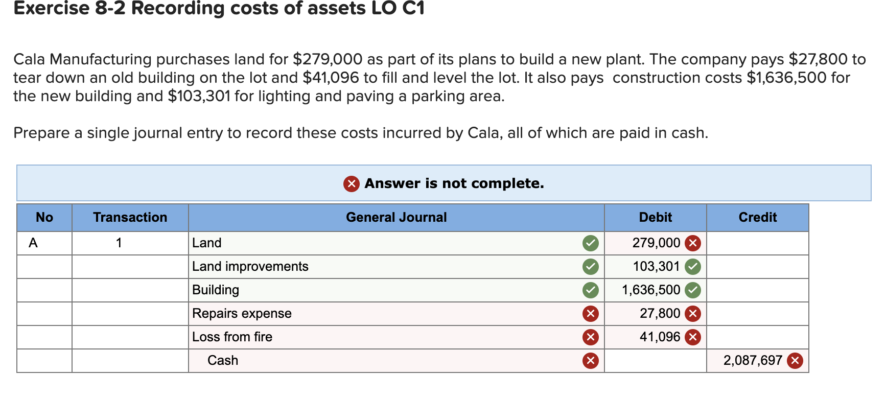Click the Transaction column header

pyautogui.click(x=130, y=217)
